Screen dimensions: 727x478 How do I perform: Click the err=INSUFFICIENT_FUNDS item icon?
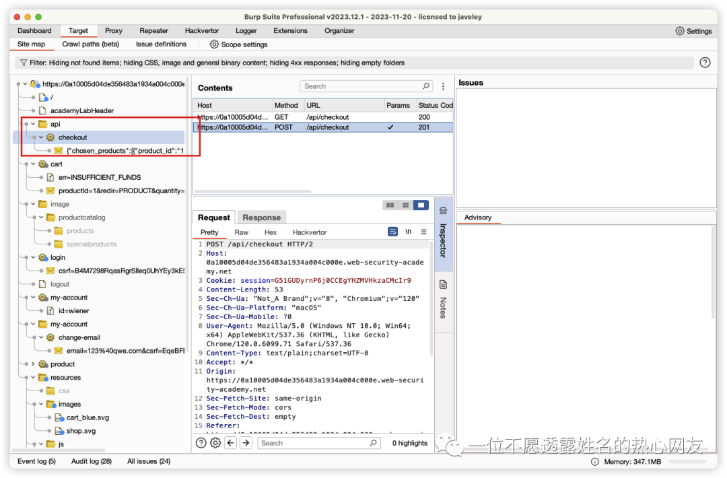50,177
